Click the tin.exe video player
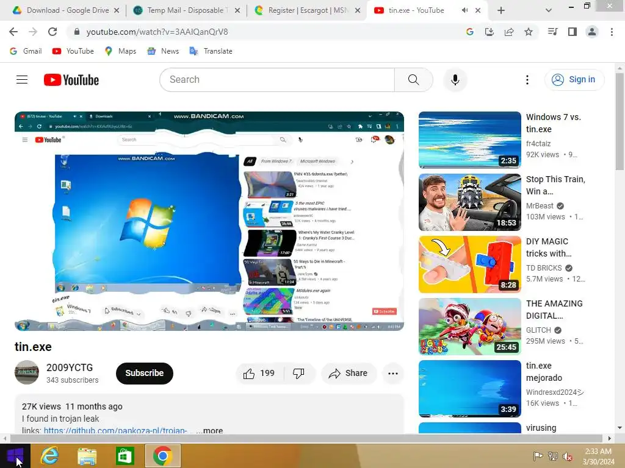Viewport: 625px width, 468px height. 209,221
